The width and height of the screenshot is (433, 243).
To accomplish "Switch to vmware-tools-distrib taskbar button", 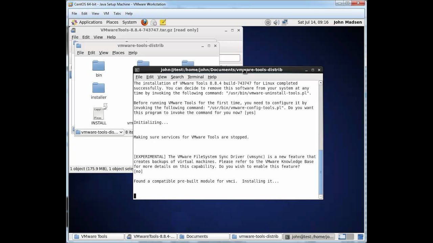I will coord(256,237).
